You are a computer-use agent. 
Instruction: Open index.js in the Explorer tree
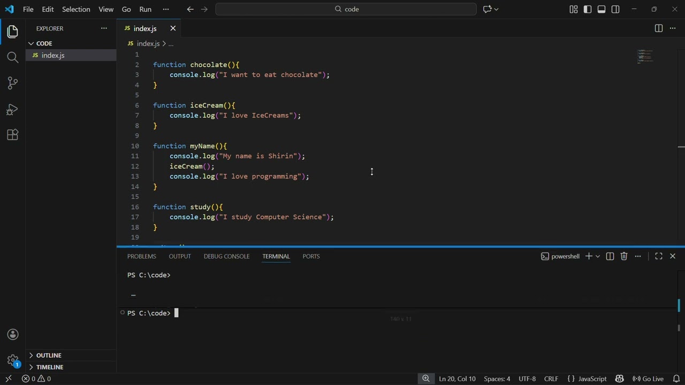tap(71, 55)
